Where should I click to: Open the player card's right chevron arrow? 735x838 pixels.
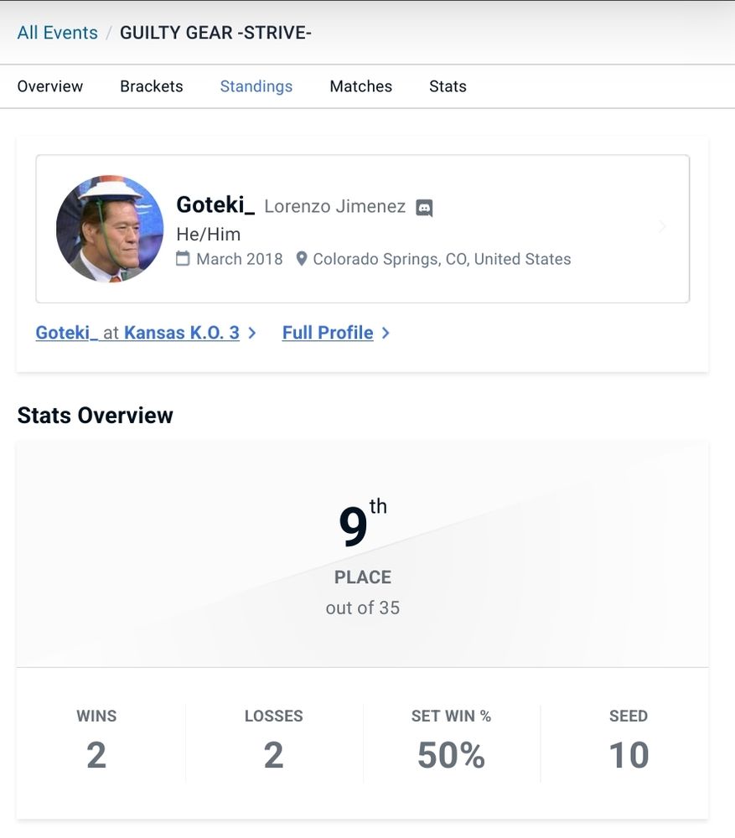(662, 227)
